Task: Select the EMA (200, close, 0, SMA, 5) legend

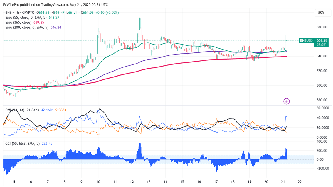Action: coord(27,27)
